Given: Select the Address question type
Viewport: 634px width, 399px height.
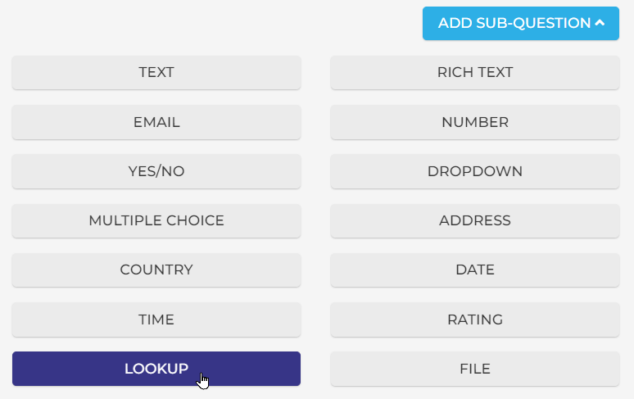Looking at the screenshot, I should coord(475,220).
